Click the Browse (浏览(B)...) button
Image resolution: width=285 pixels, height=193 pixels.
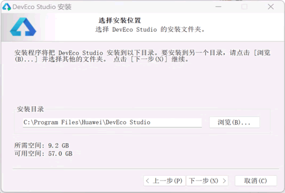(x=235, y=122)
